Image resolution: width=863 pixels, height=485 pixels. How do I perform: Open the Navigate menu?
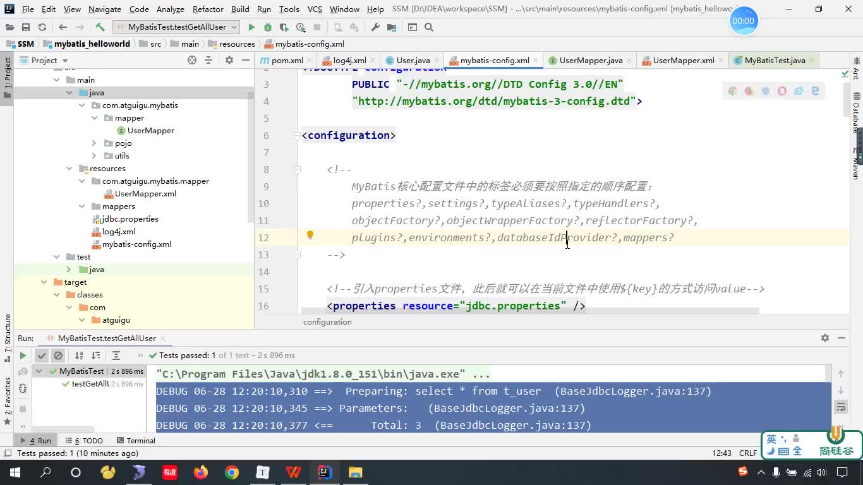(x=105, y=9)
